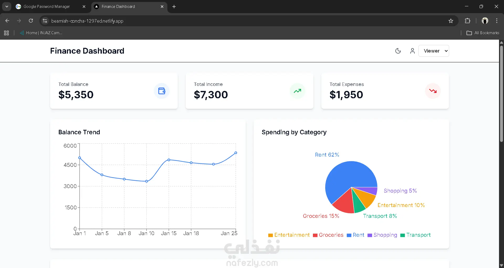
Task: Click the wallet icon on Total Balance
Action: pyautogui.click(x=162, y=91)
